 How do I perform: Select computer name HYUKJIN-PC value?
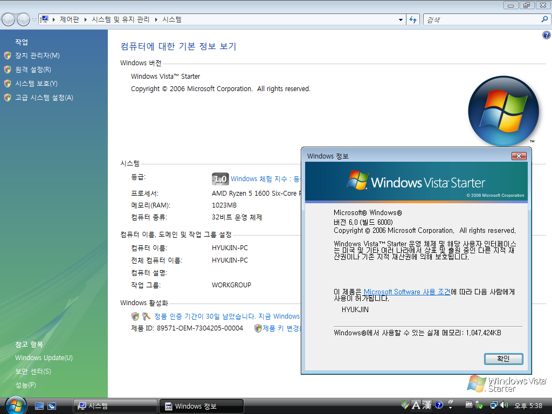pos(230,248)
